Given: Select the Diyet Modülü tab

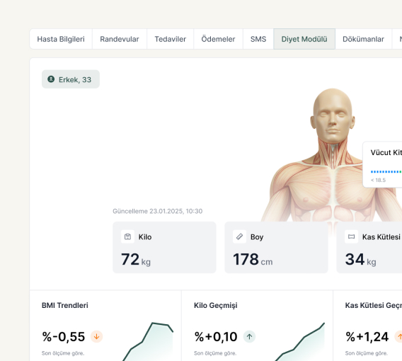Looking at the screenshot, I should click(x=304, y=39).
